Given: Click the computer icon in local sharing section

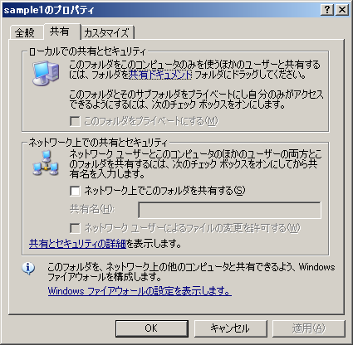Looking at the screenshot, I should (x=46, y=74).
